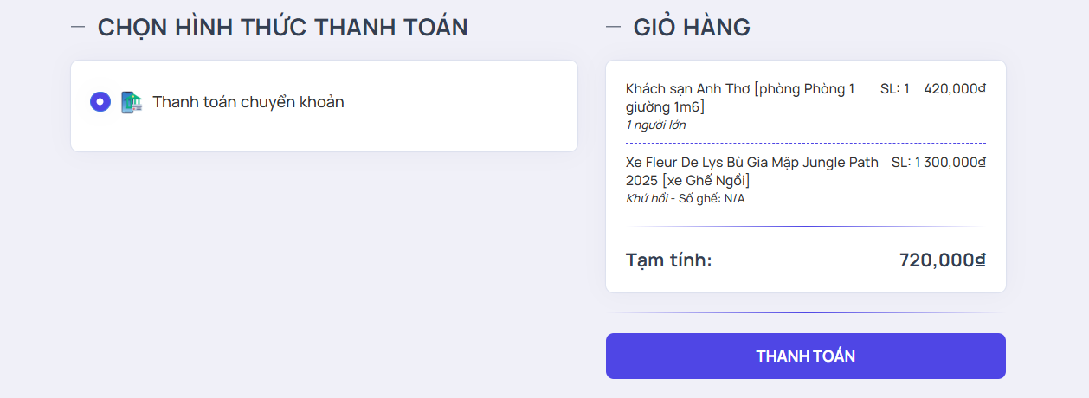1089x398 pixels.
Task: Click the 420,000đ hotel price
Action: click(x=955, y=88)
